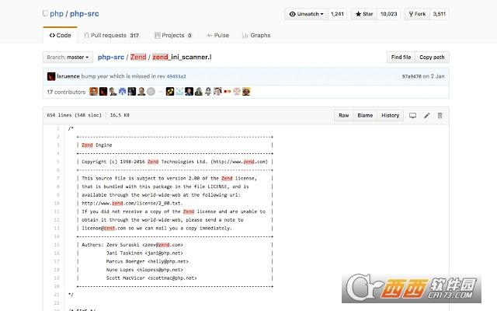View the 3,511 forks count
This screenshot has width=497, height=311.
coord(440,14)
